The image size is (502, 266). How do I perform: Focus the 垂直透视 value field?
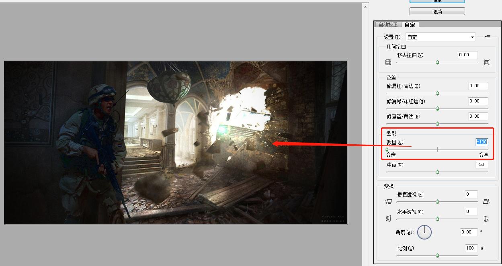pyautogui.click(x=471, y=194)
